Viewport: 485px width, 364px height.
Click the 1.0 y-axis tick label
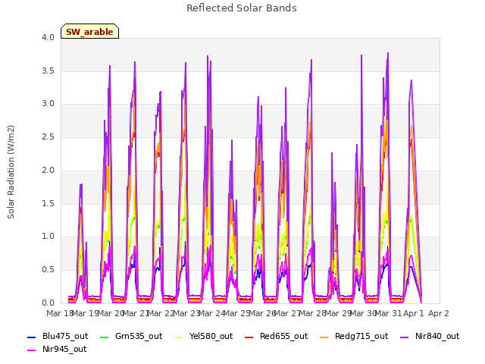coord(48,237)
